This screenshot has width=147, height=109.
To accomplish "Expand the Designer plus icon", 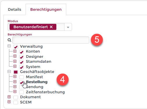I will pos(15,56).
